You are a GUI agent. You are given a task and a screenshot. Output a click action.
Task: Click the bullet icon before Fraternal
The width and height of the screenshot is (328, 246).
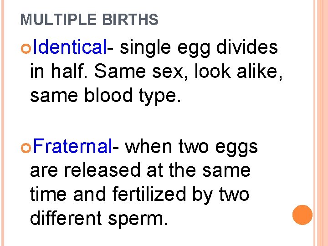pos(25,148)
